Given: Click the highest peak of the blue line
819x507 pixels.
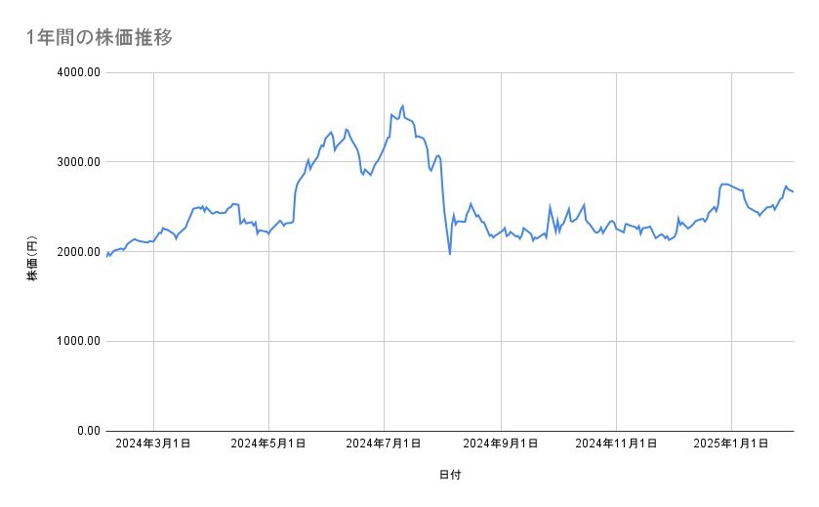Looking at the screenshot, I should [x=403, y=106].
